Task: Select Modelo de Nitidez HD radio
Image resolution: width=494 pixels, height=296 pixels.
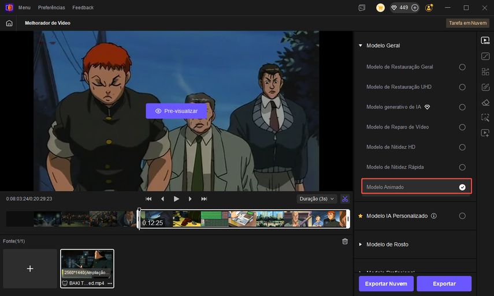Action: coord(462,147)
